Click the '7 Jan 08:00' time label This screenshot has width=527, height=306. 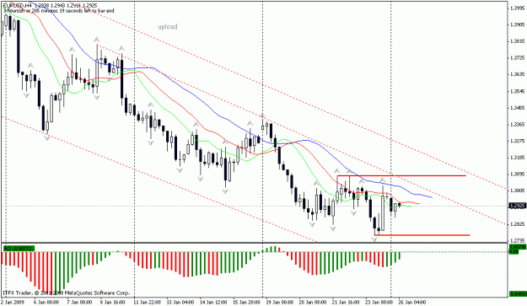coord(79,302)
